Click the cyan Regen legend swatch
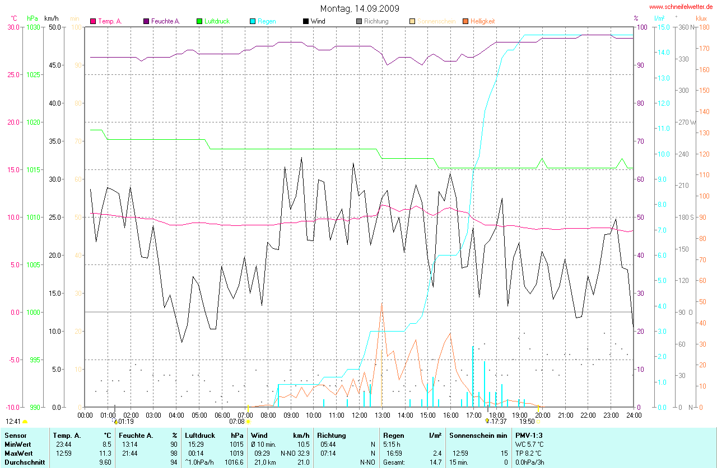 253,21
